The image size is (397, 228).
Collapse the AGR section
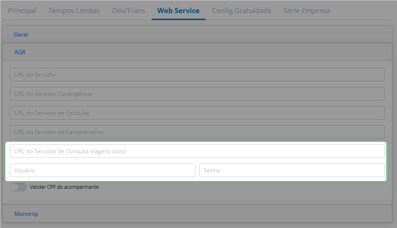[197, 52]
